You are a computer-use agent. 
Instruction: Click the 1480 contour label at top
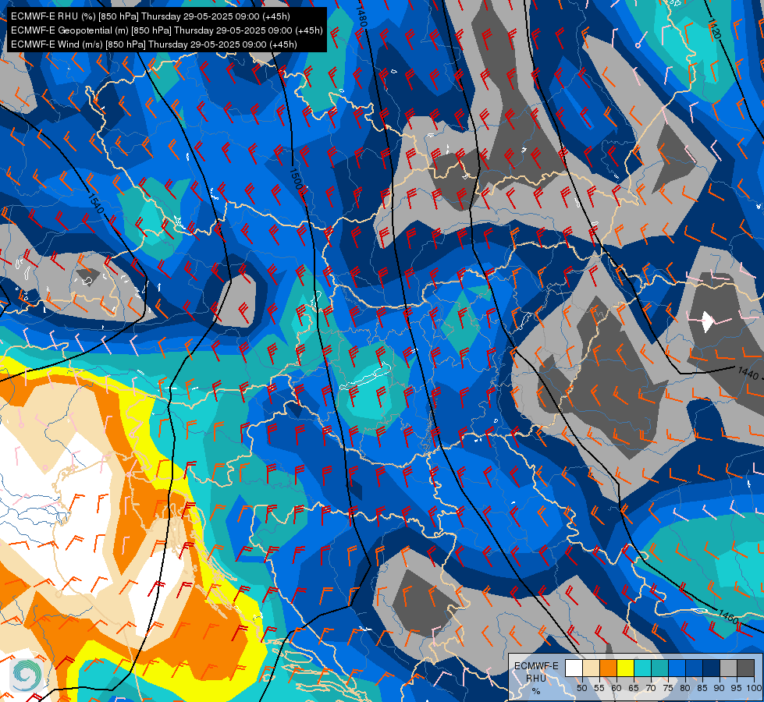tap(361, 16)
